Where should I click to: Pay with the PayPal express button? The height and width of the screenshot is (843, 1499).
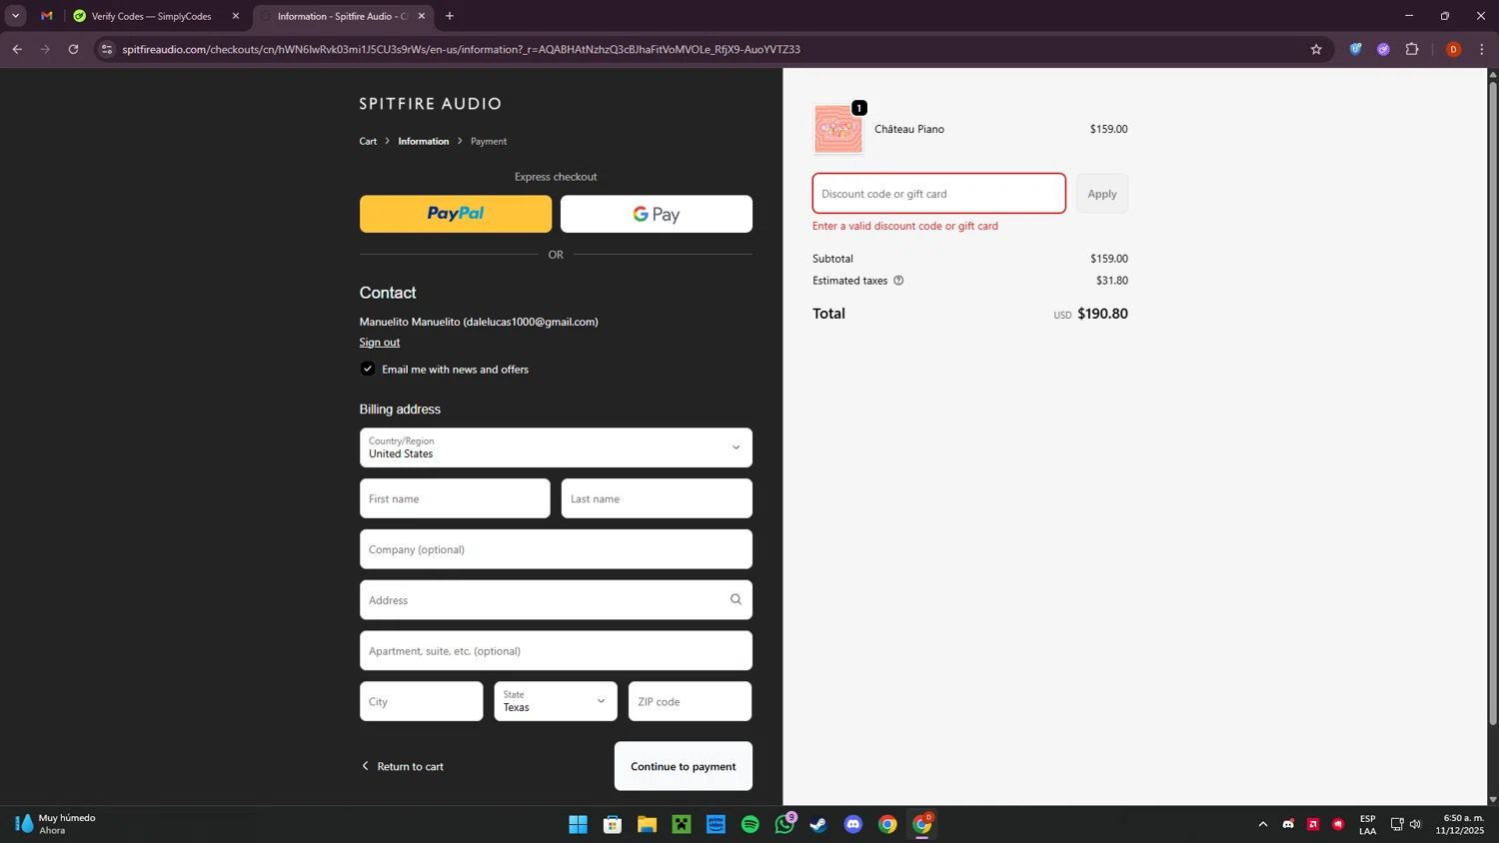[x=455, y=214]
